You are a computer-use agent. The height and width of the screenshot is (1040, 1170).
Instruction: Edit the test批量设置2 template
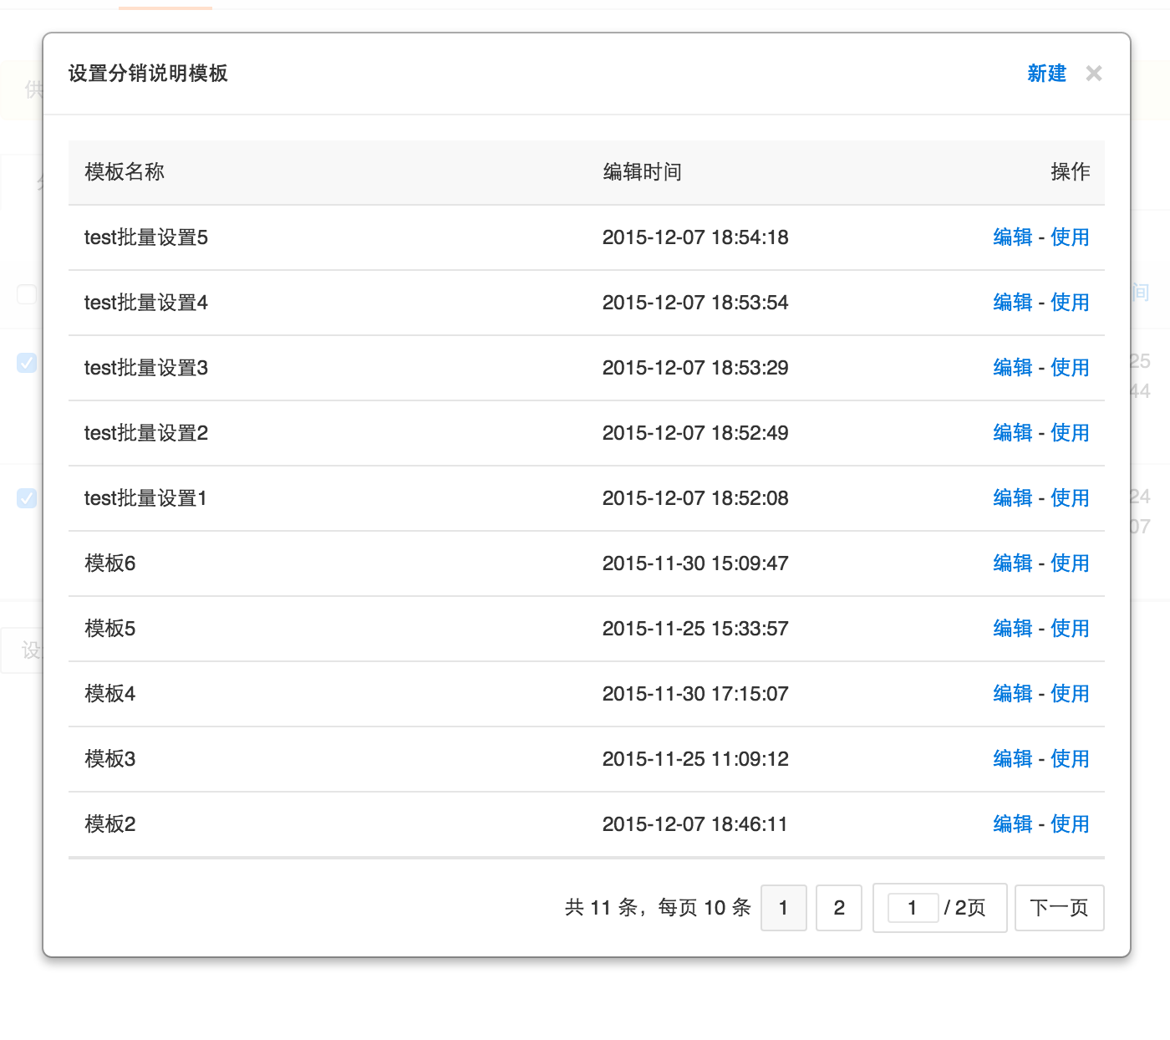[1013, 433]
